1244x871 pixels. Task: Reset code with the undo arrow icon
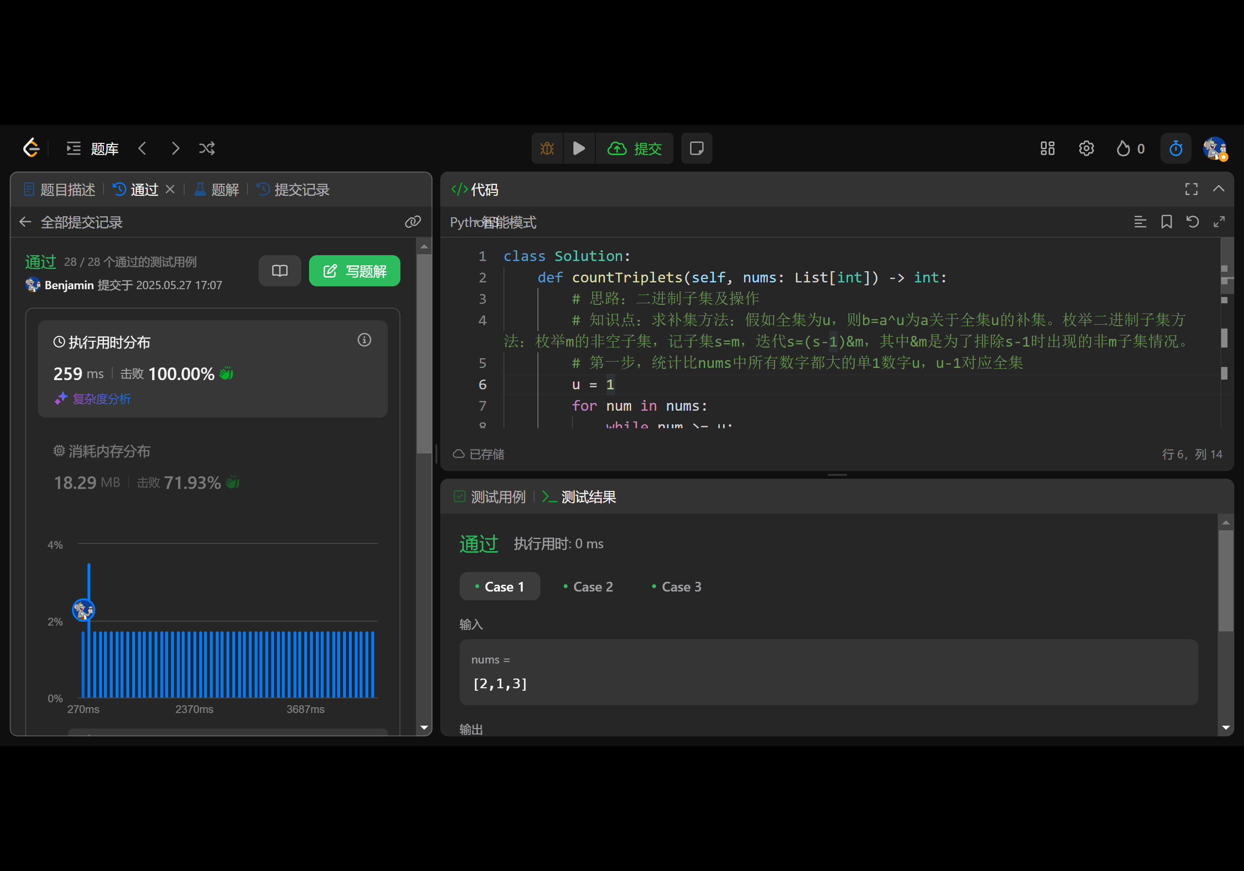(1192, 222)
